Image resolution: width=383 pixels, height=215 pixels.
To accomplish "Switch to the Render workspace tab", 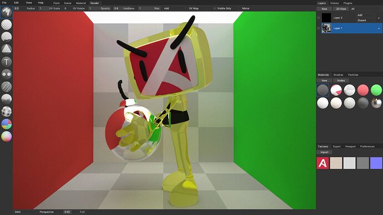I will click(x=94, y=3).
